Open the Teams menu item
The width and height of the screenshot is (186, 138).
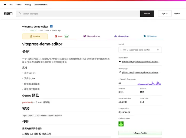pos(18,5)
